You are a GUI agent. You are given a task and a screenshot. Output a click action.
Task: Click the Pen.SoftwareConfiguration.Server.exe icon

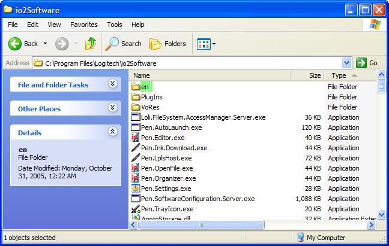tap(136, 199)
